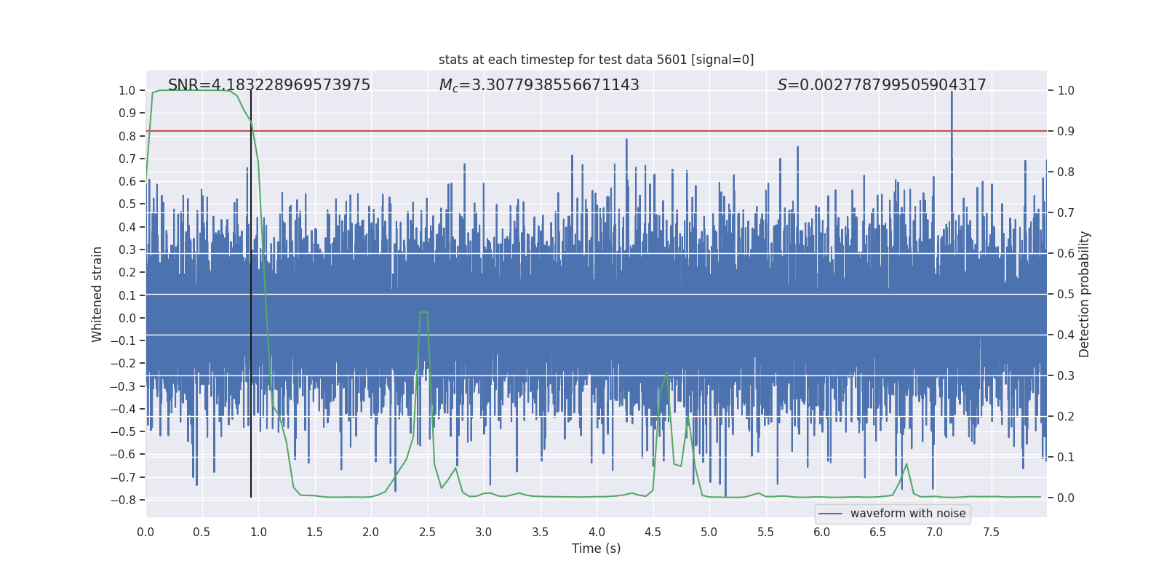Click the green peak near 2.5 seconds
This screenshot has width=1164, height=582.
(x=423, y=313)
